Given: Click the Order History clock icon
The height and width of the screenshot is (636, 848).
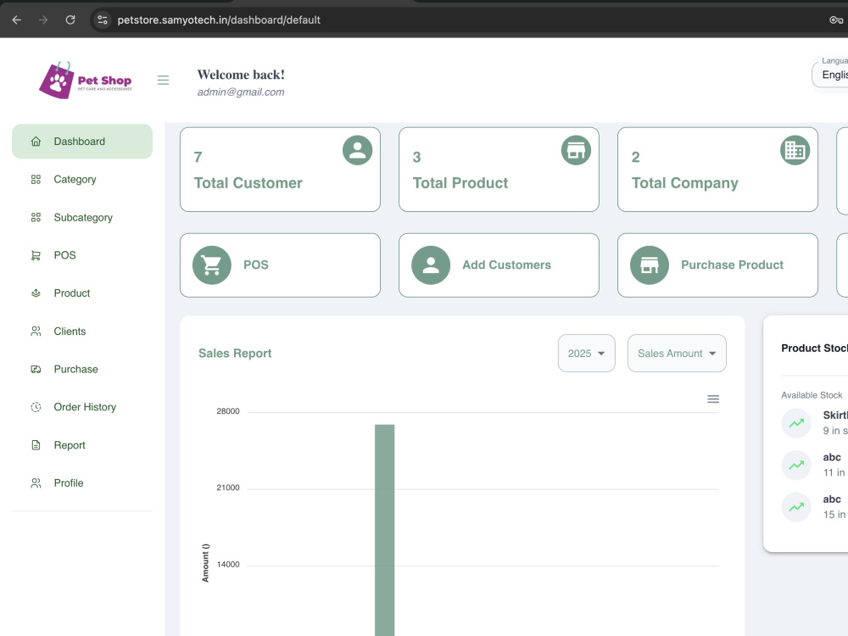Looking at the screenshot, I should (x=36, y=407).
